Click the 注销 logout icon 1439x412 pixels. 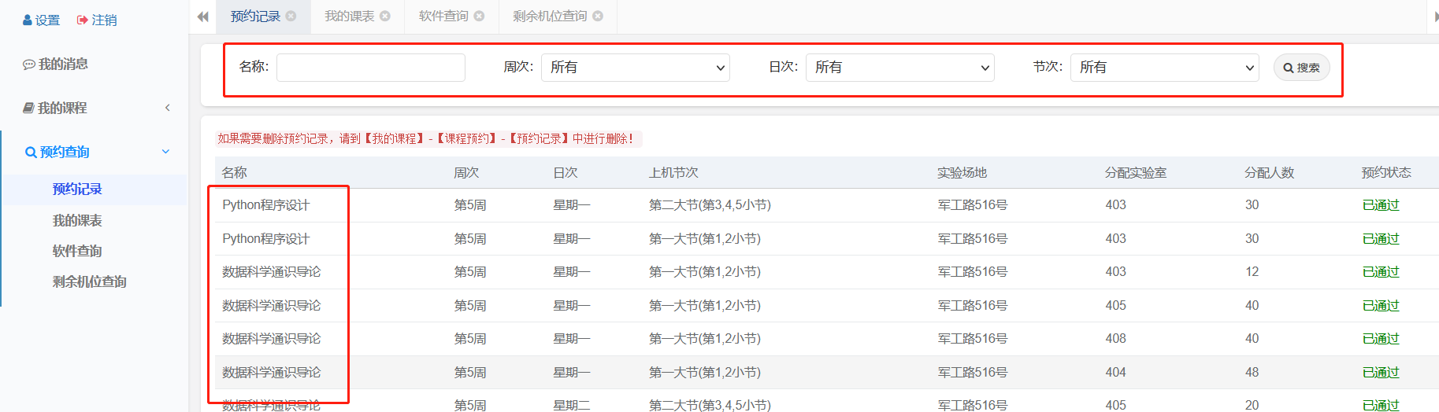click(x=82, y=20)
